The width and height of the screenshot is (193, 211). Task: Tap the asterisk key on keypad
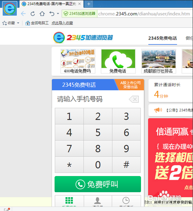[x=69, y=165]
